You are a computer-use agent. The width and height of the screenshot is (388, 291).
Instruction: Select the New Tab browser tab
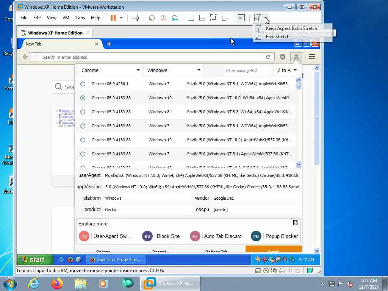point(59,44)
